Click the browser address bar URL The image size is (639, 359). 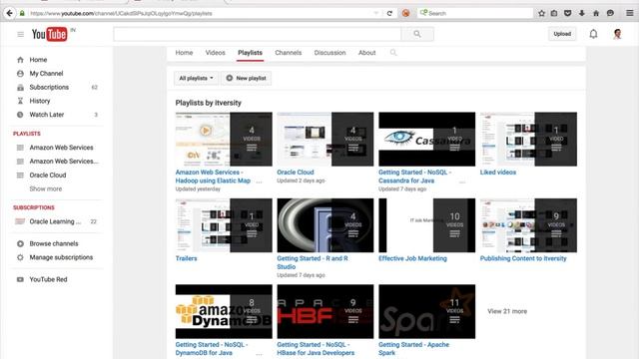pyautogui.click(x=121, y=13)
